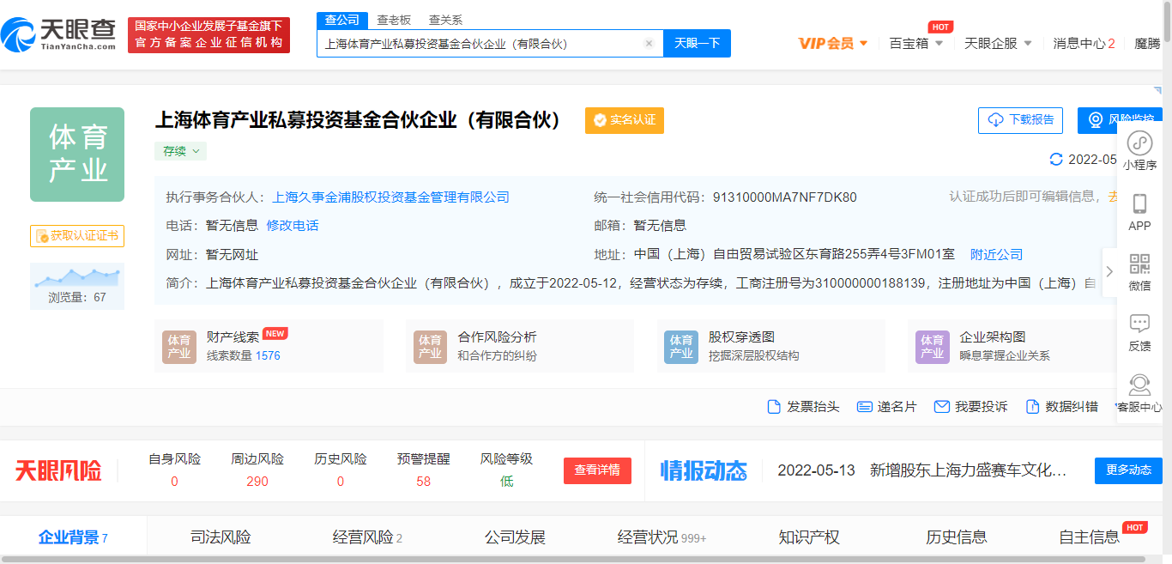Switch to the 司法风险 tab

(x=221, y=537)
